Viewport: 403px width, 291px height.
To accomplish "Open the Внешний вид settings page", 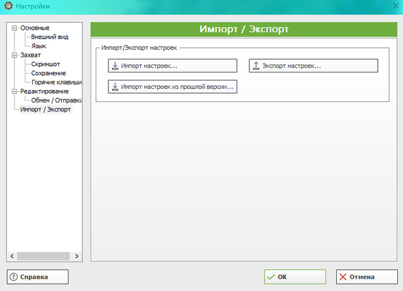I will pos(50,37).
